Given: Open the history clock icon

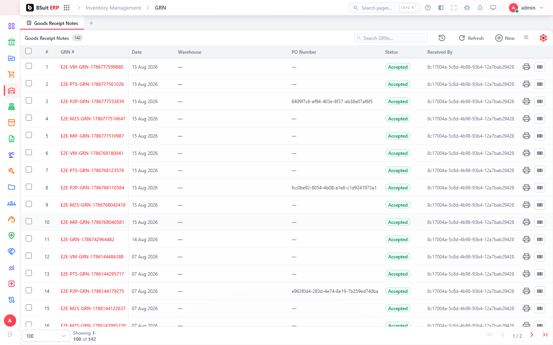Looking at the screenshot, I should coord(442,38).
